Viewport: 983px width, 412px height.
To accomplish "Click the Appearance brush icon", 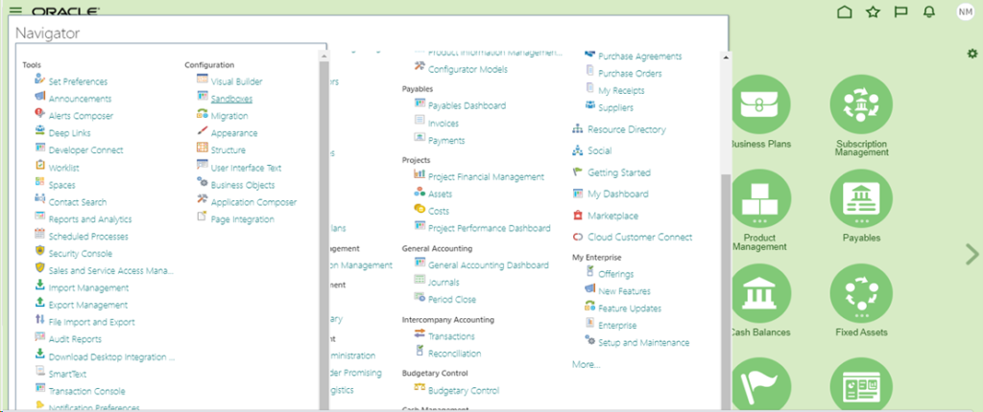I will (202, 131).
